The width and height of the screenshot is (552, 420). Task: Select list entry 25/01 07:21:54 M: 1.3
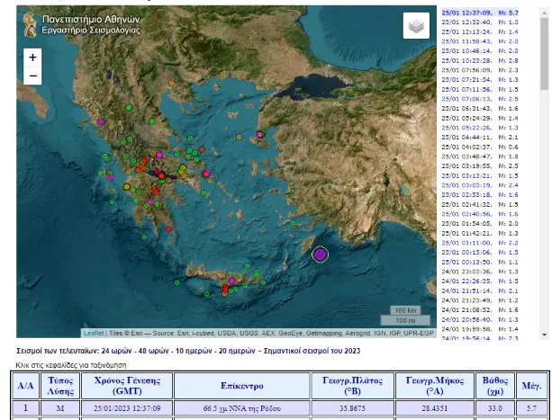480,80
